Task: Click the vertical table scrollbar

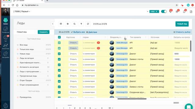Action: [x=191, y=46]
